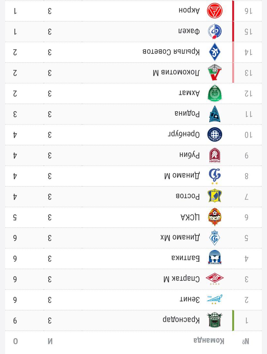267x354 pixels.
Task: Open the Родина team link
Action: (x=187, y=113)
